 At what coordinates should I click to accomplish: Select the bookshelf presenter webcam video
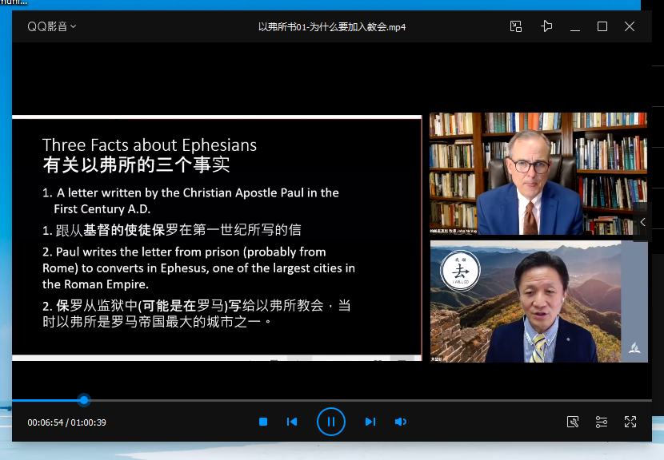[538, 173]
